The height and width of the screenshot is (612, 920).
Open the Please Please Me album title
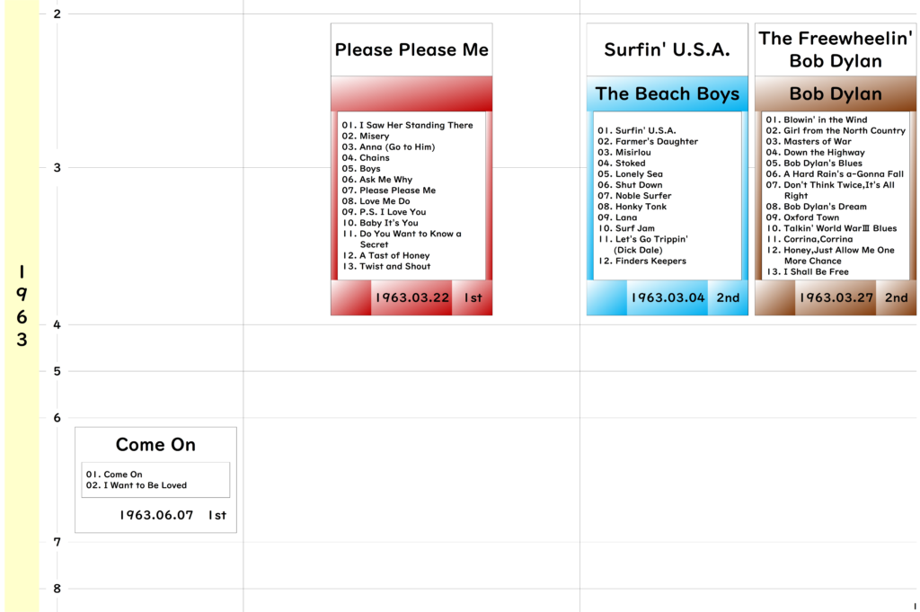(411, 49)
